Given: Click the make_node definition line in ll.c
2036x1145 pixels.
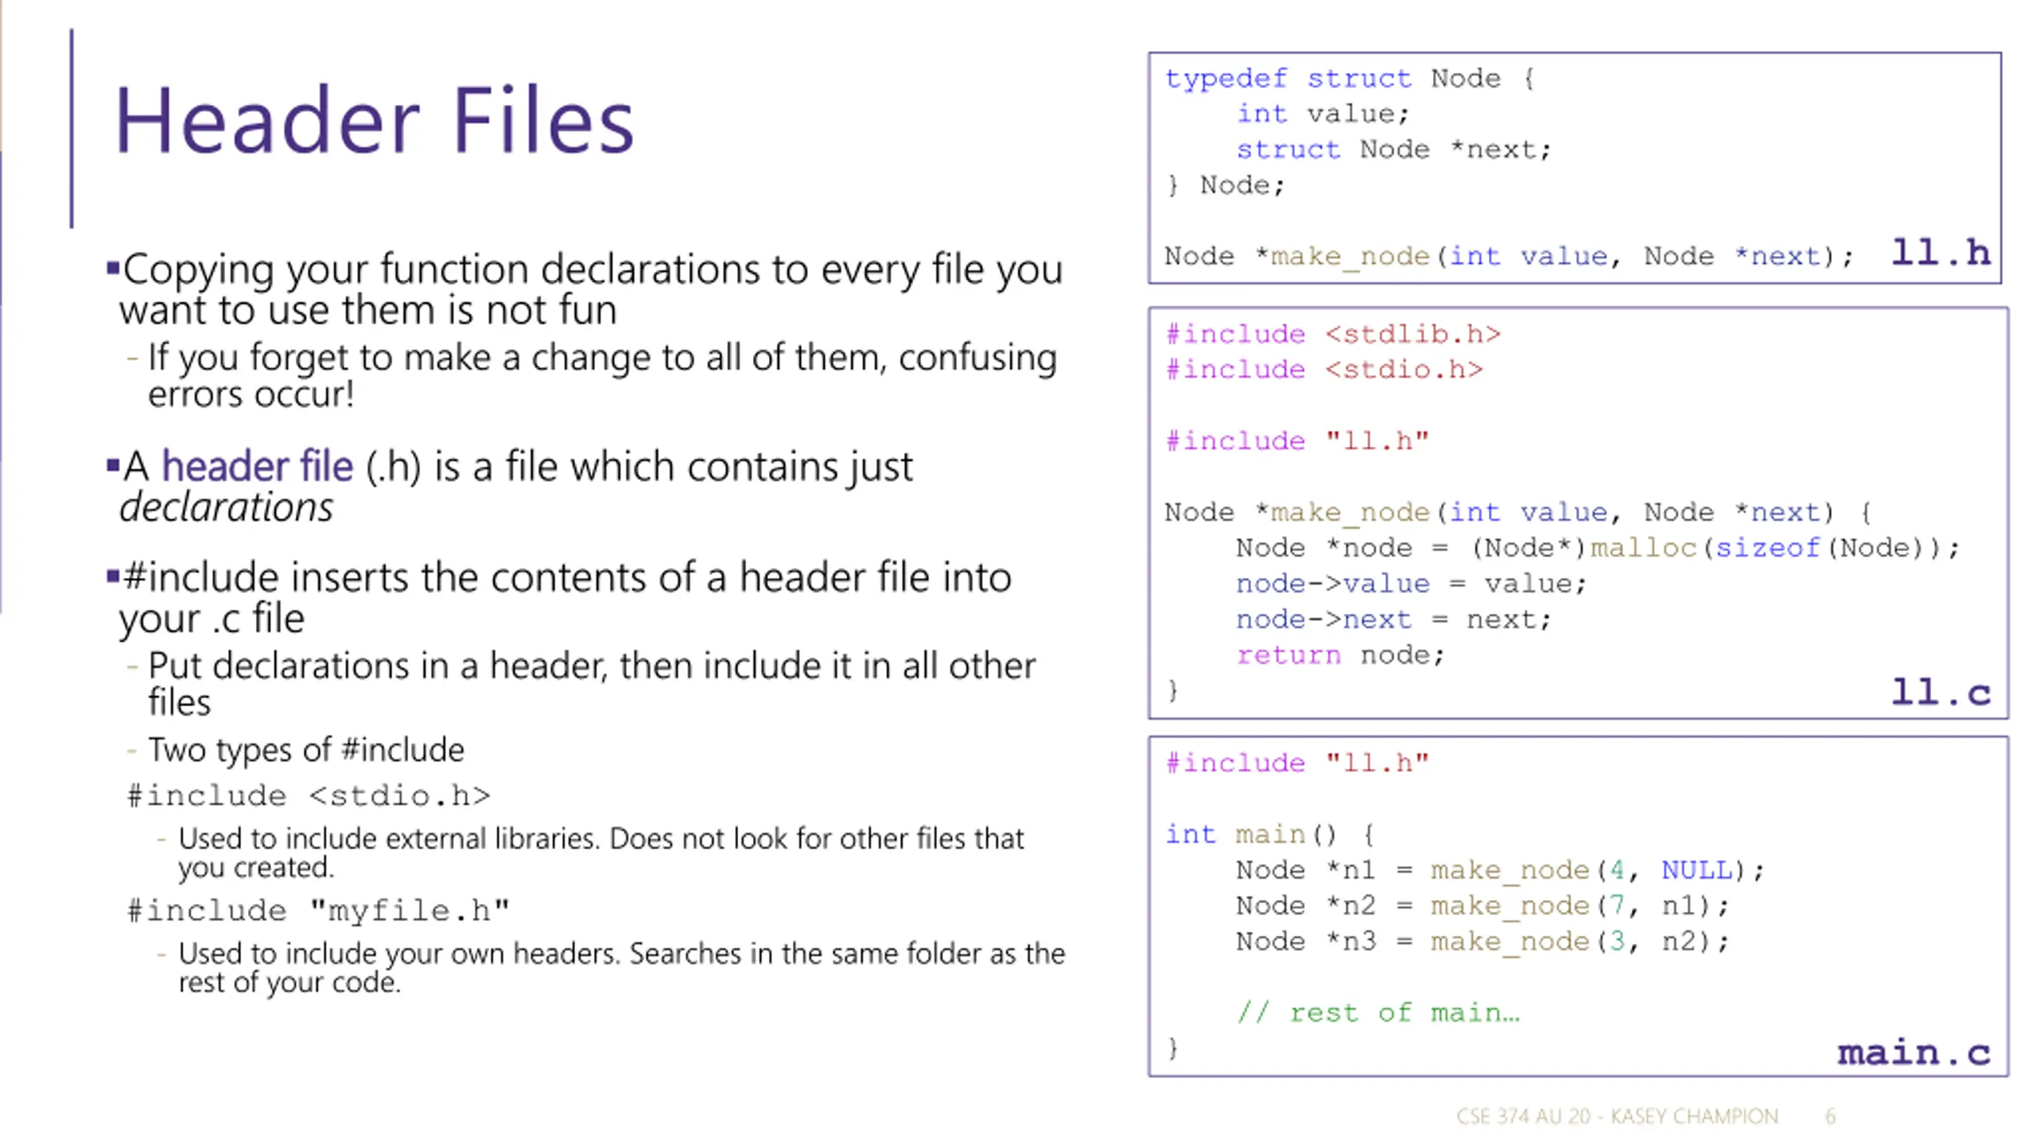Looking at the screenshot, I should coord(1518,513).
